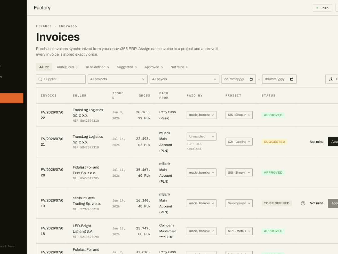Click invoice number FV/2026/07/018
This screenshot has height=254, width=338.
point(52,231)
